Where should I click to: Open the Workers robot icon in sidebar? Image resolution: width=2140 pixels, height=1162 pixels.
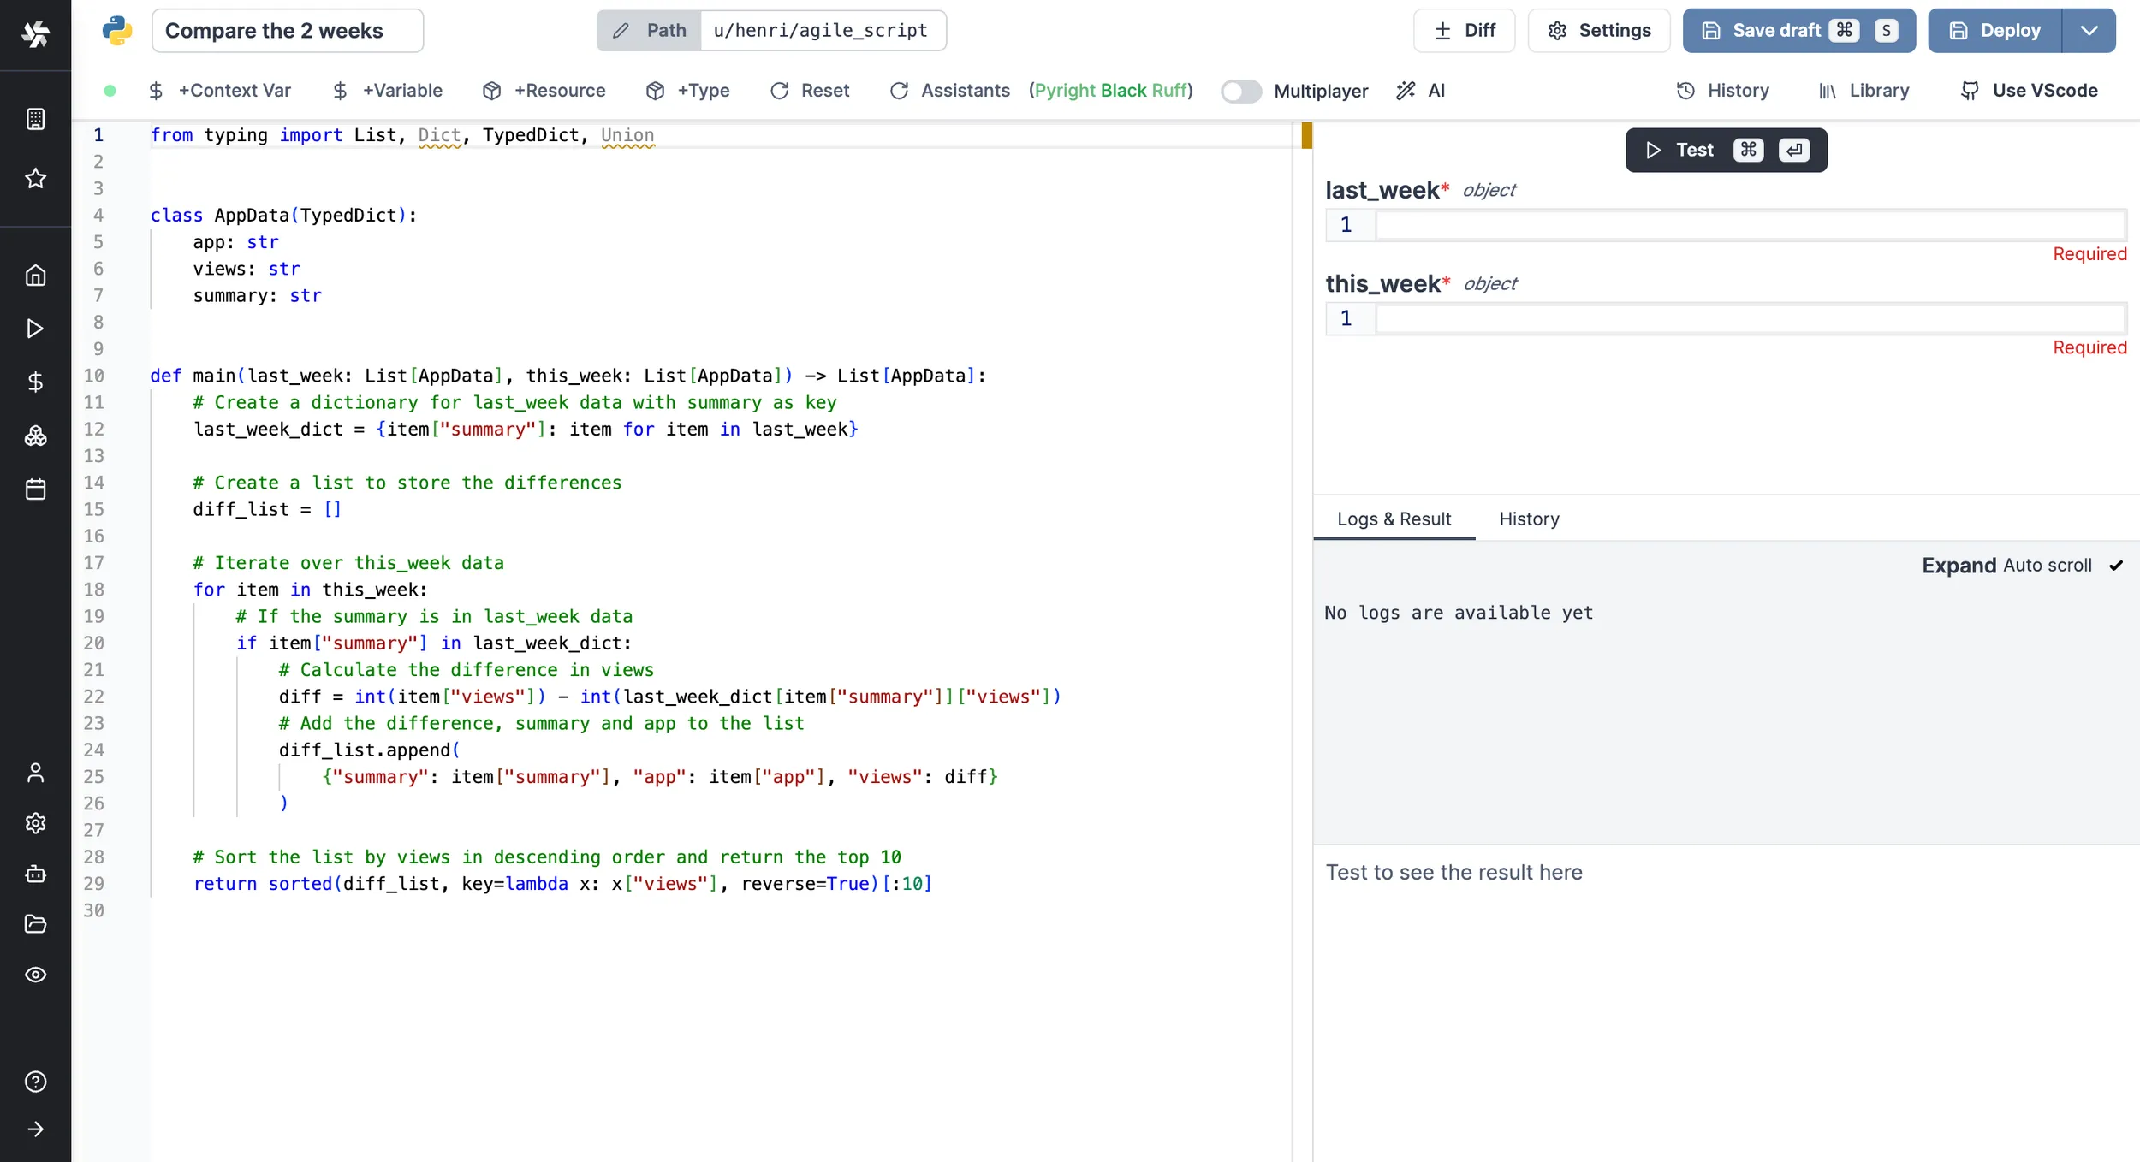(35, 874)
